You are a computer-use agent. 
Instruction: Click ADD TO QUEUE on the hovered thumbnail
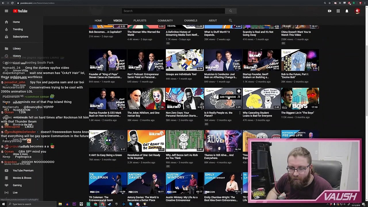click(x=230, y=97)
